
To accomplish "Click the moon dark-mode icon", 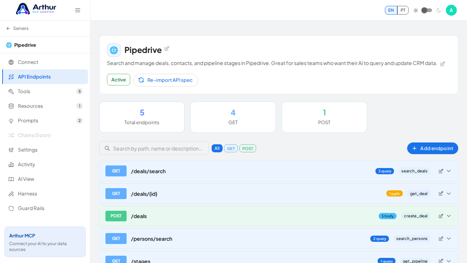I will (x=439, y=10).
